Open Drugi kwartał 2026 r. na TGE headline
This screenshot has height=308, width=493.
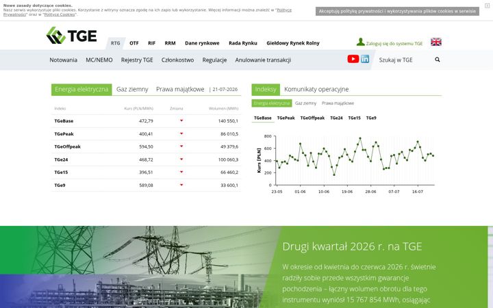coord(352,246)
